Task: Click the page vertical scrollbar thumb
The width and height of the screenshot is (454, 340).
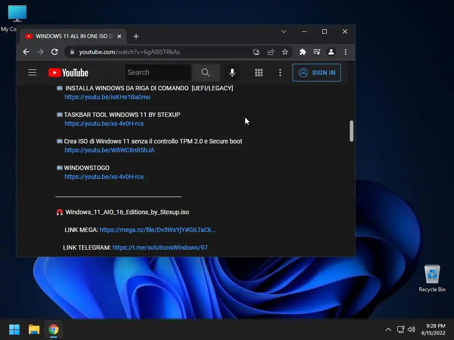Action: (352, 131)
